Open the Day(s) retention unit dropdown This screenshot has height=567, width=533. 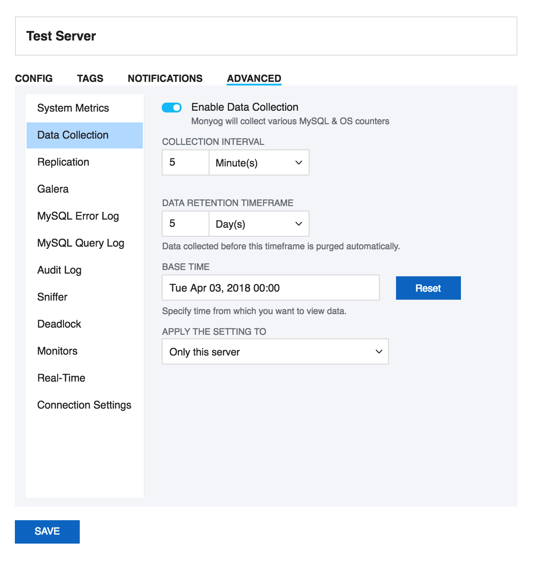[259, 224]
